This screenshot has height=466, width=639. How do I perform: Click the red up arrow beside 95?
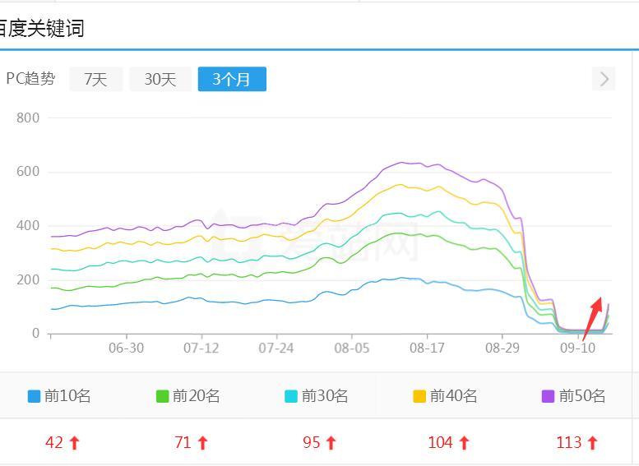pos(331,443)
